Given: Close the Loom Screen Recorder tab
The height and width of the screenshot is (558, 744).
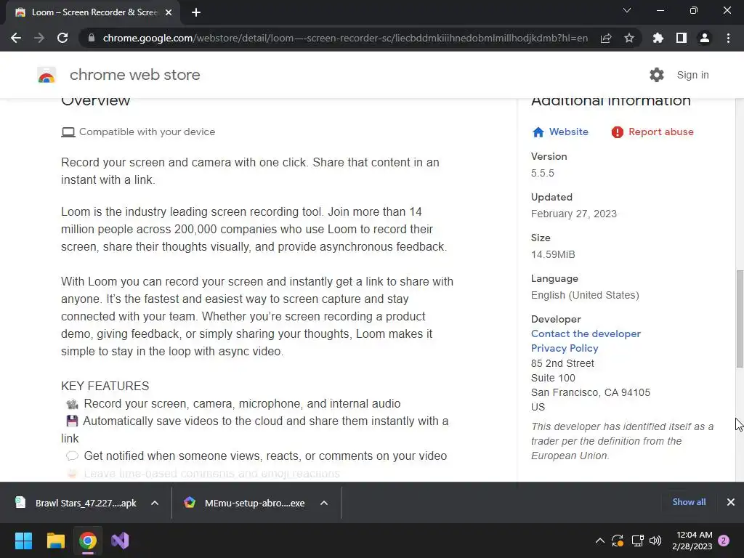Looking at the screenshot, I should click(169, 12).
